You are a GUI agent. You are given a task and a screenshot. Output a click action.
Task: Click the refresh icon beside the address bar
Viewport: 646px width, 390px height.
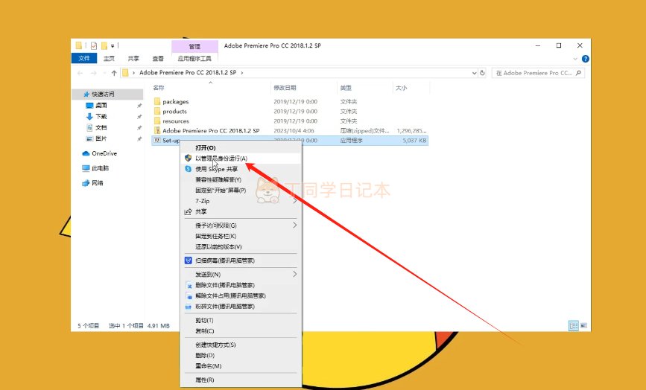pos(482,73)
